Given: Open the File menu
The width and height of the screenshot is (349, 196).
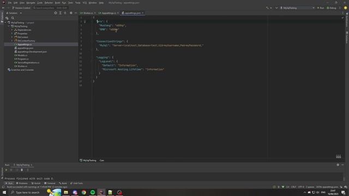Looking at the screenshot, I should click(x=10, y=3).
